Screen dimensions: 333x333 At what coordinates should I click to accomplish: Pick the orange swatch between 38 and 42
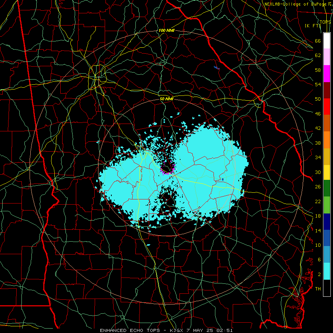[x=327, y=140]
